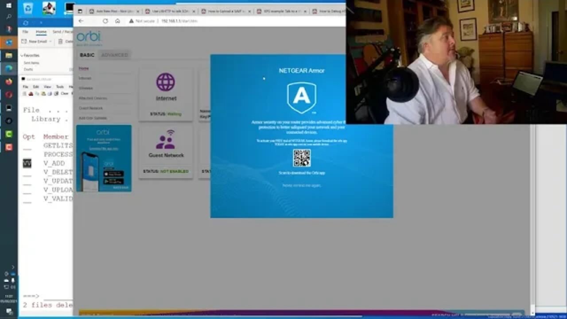This screenshot has width=567, height=319.
Task: Open Internet in Orbi sidebar
Action: (x=85, y=78)
